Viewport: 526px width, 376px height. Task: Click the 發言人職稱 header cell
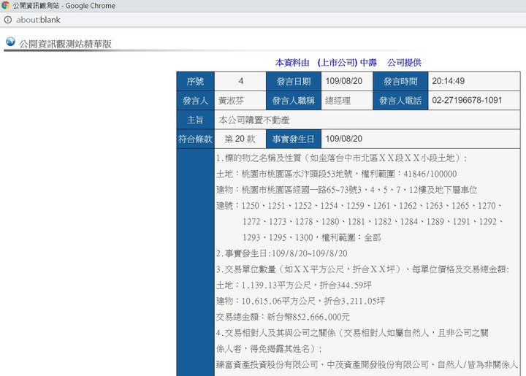(x=294, y=101)
